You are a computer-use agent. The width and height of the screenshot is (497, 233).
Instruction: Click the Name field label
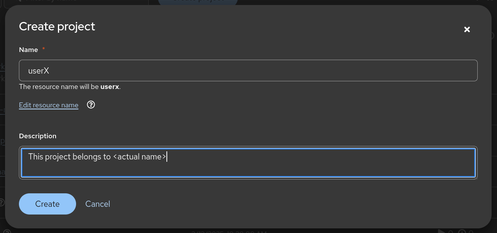(x=29, y=50)
